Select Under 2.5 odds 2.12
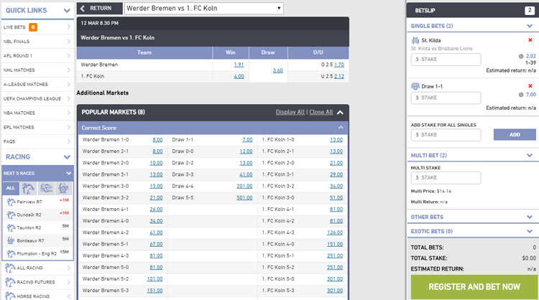The height and width of the screenshot is (300, 539). (339, 76)
